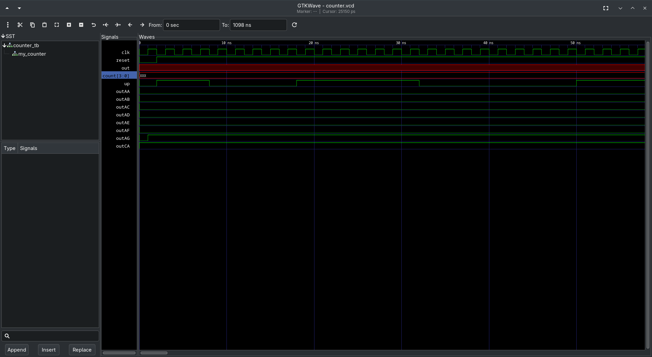Click the Copy traces icon

point(32,25)
